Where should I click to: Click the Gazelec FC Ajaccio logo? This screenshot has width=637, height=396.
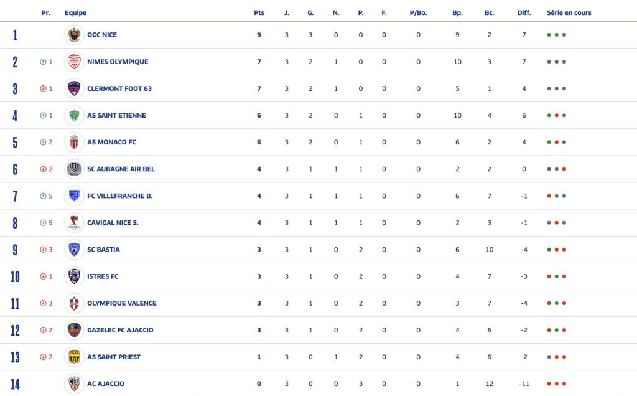[x=74, y=330]
